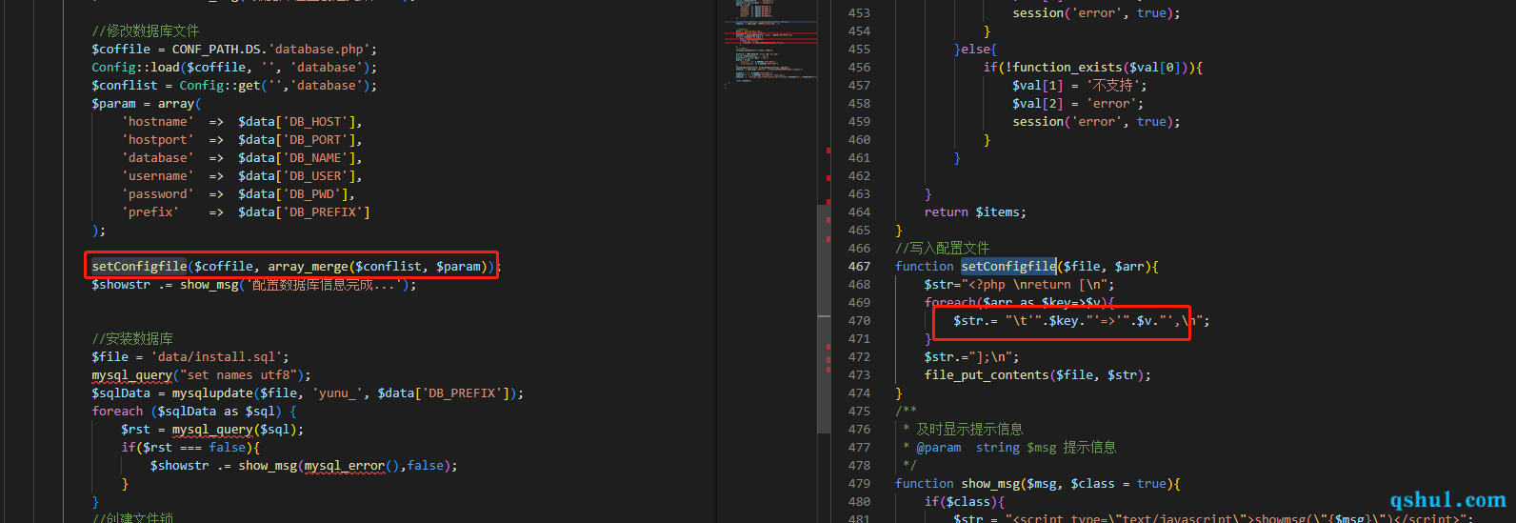The width and height of the screenshot is (1516, 523).
Task: Click the if(!function_exists($val[0])){ line
Action: click(1093, 68)
